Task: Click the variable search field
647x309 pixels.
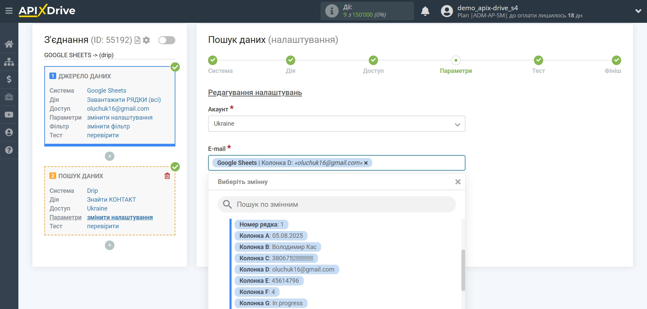Action: pyautogui.click(x=336, y=204)
